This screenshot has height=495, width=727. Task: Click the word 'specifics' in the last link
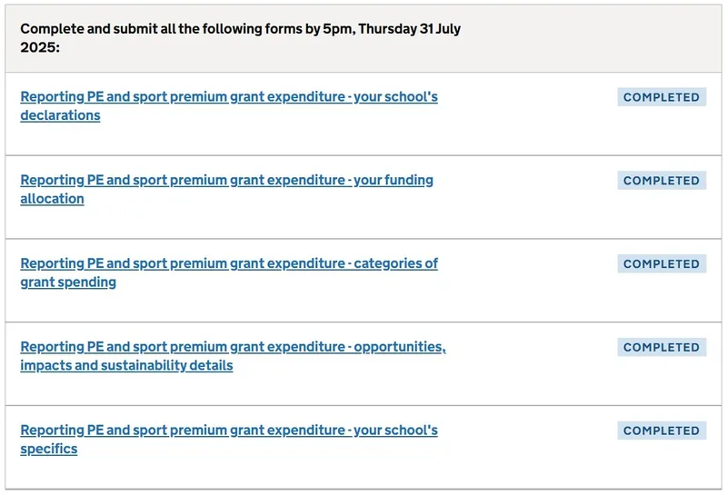coord(49,450)
